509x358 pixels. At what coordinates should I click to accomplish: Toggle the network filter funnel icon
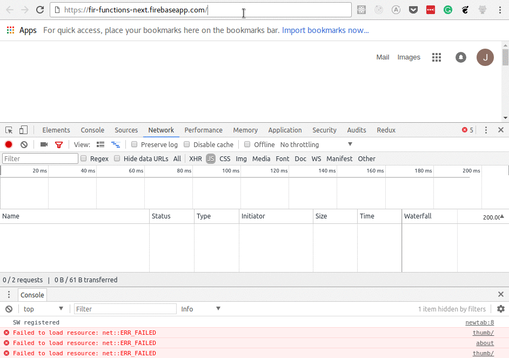pos(59,144)
